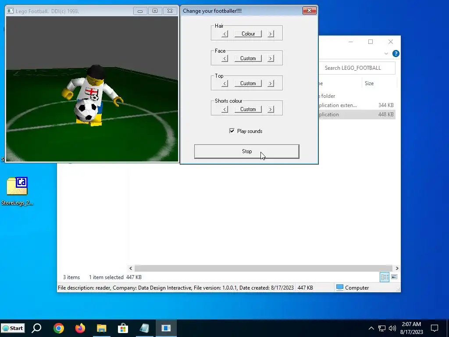Select previous Top option arrow
The height and width of the screenshot is (337, 449).
click(x=225, y=83)
